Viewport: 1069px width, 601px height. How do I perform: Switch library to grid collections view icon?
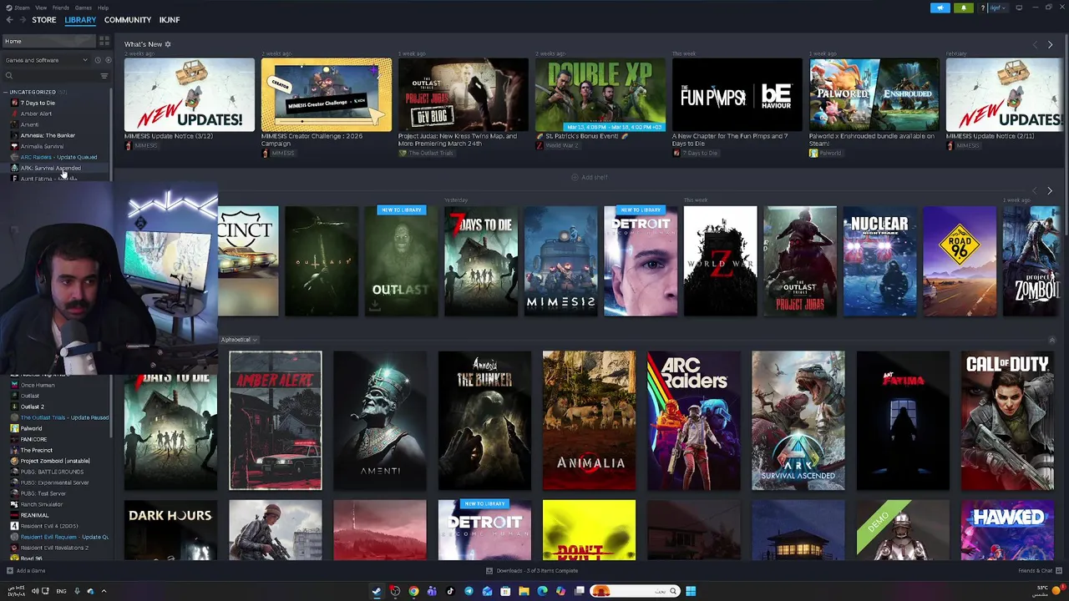(x=104, y=41)
